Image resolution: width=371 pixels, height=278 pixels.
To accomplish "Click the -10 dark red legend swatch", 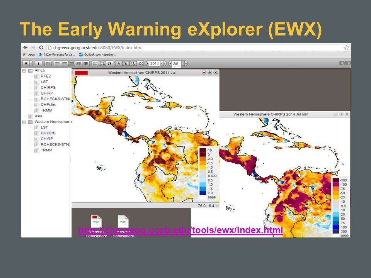I will 203,150.
